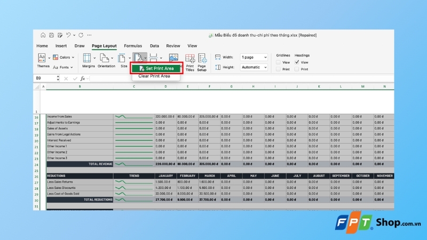Click the Height scaling icon
Image resolution: width=427 pixels, height=240 pixels.
[218, 67]
